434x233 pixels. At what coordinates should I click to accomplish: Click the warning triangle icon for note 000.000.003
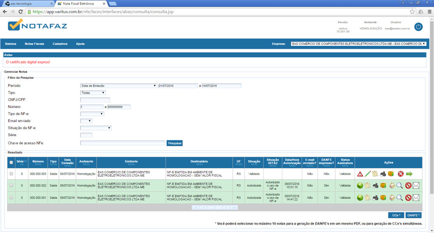pyautogui.click(x=360, y=174)
